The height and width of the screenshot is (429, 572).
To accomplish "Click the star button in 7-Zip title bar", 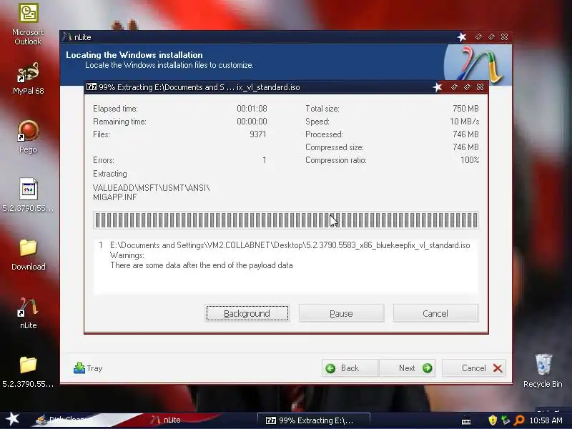I will click(438, 87).
